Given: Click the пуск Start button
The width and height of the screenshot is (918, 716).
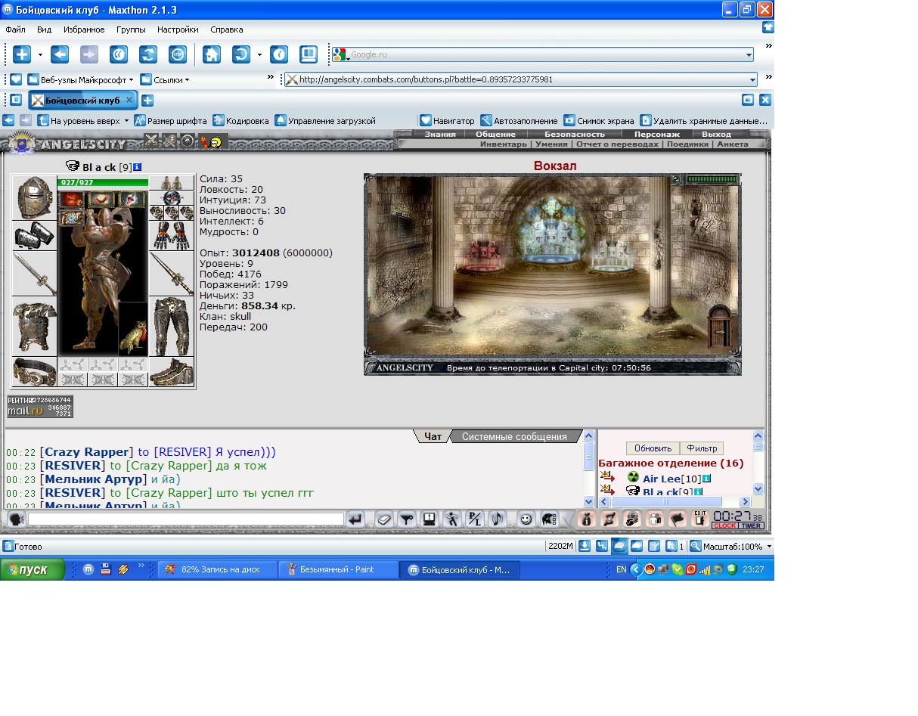Looking at the screenshot, I should 33,569.
